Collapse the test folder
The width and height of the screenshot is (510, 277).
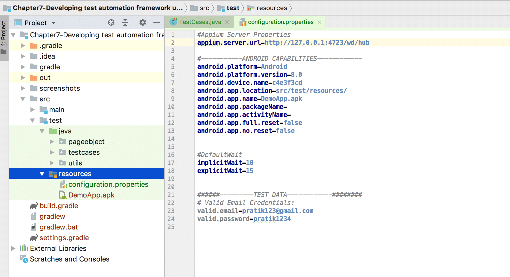(33, 120)
